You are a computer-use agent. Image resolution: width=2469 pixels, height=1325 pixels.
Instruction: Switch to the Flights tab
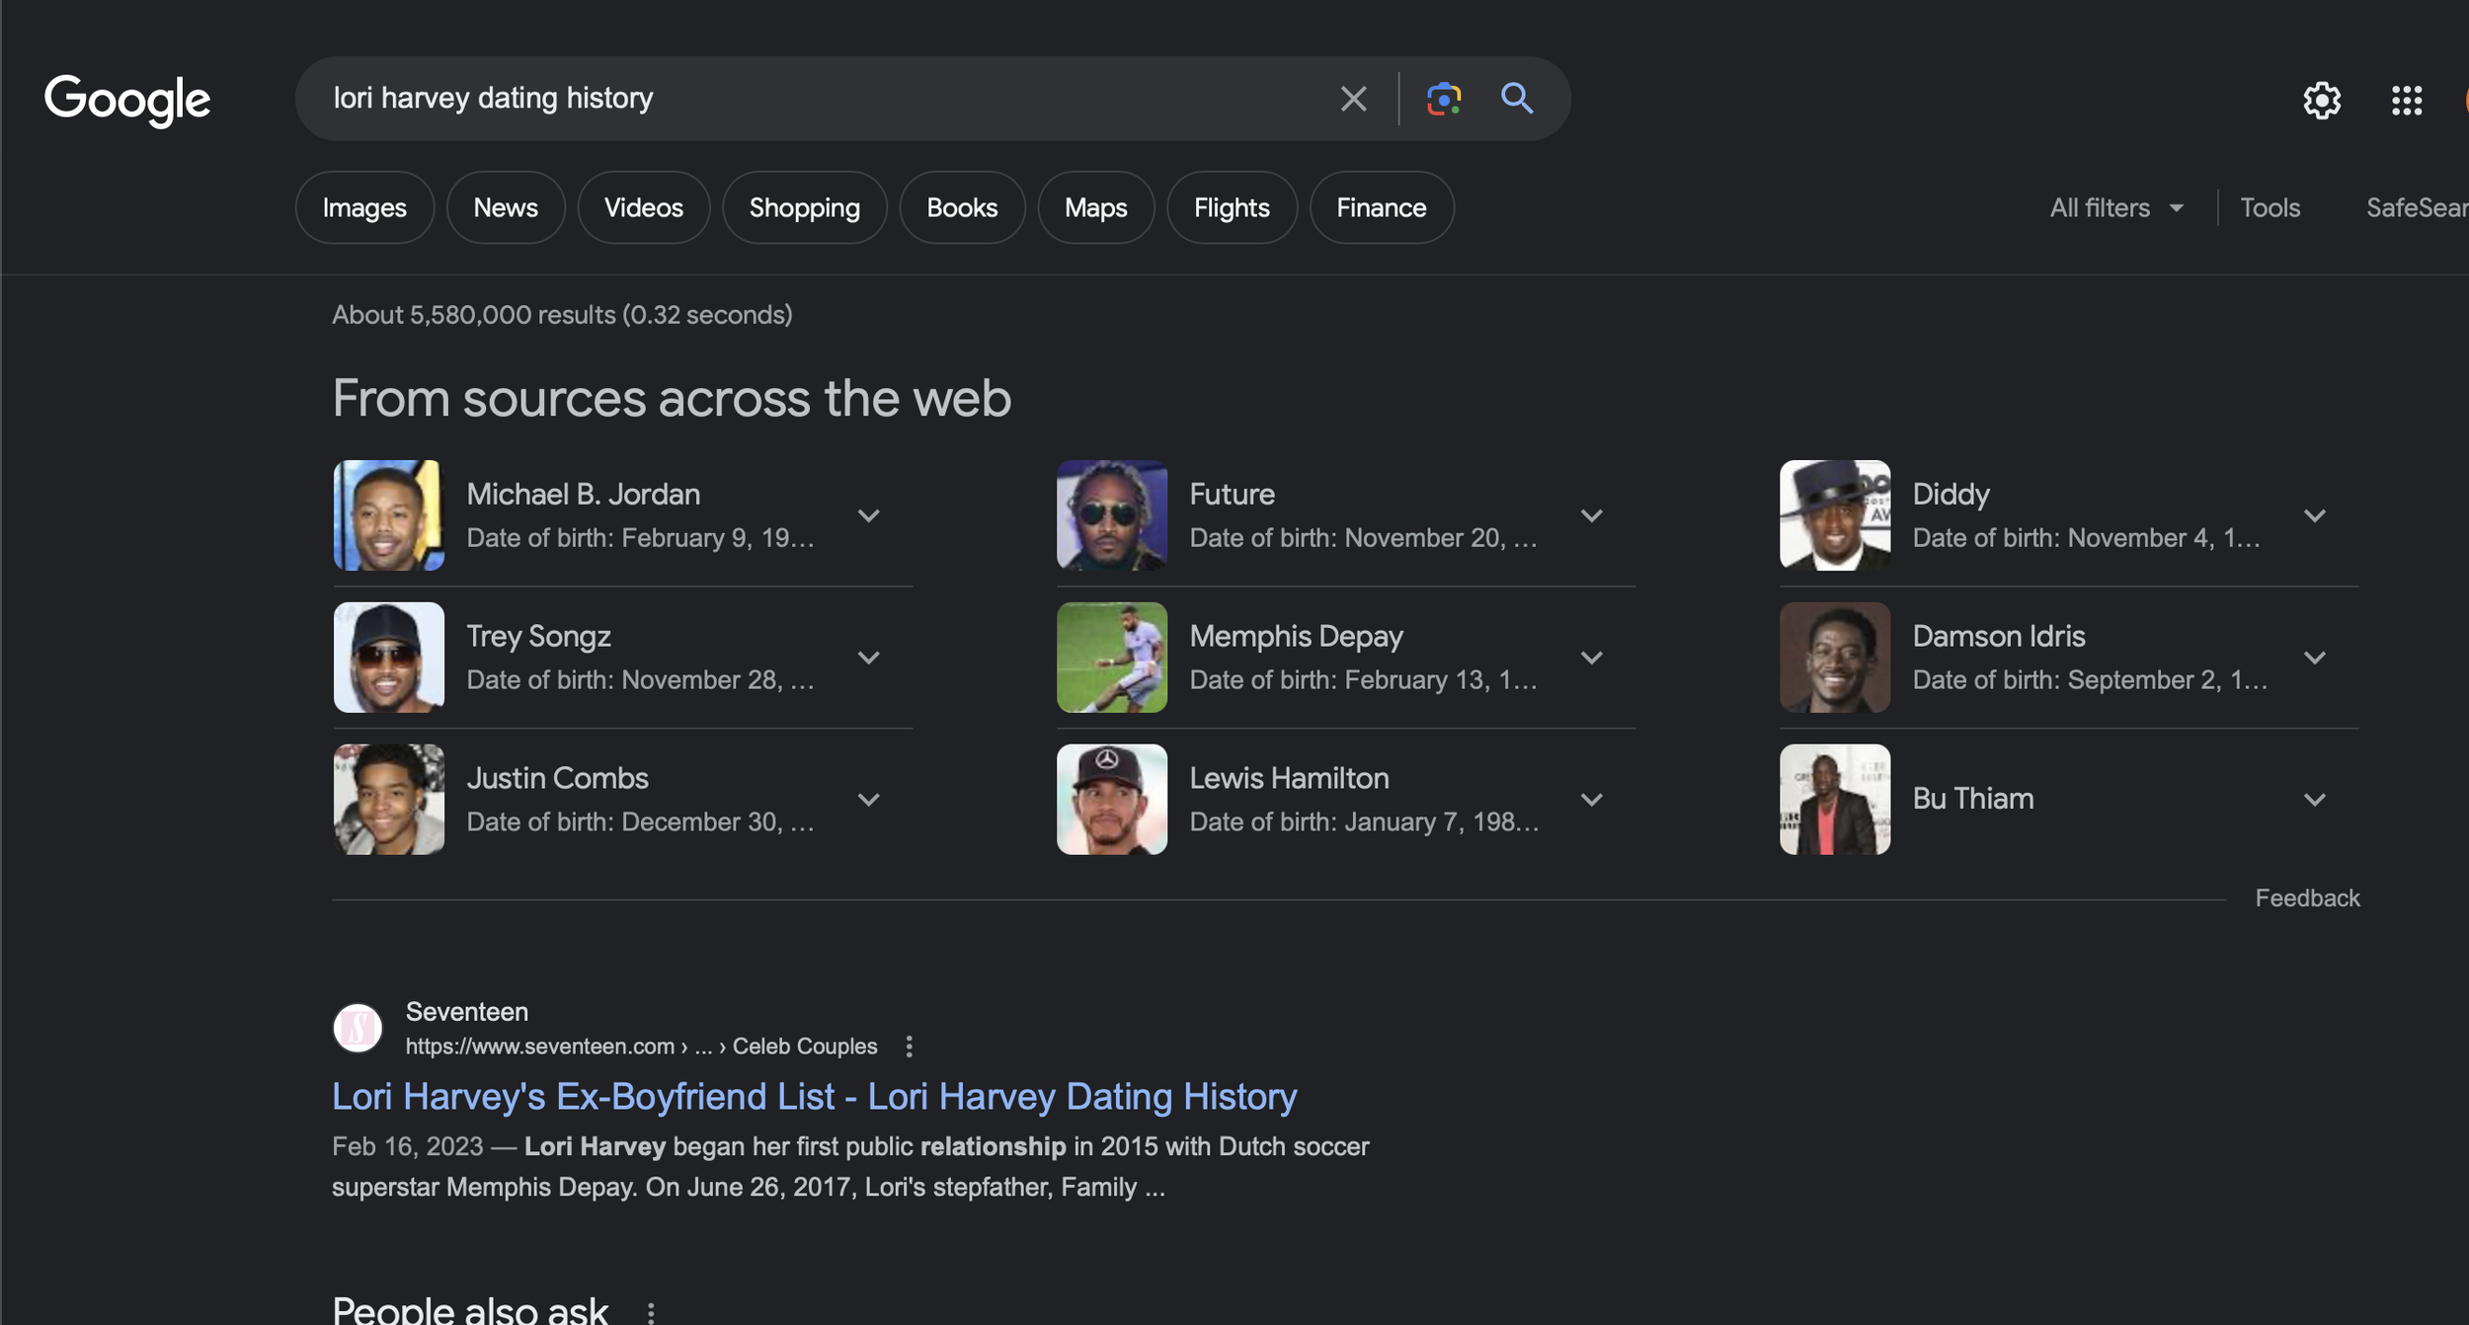tap(1232, 207)
